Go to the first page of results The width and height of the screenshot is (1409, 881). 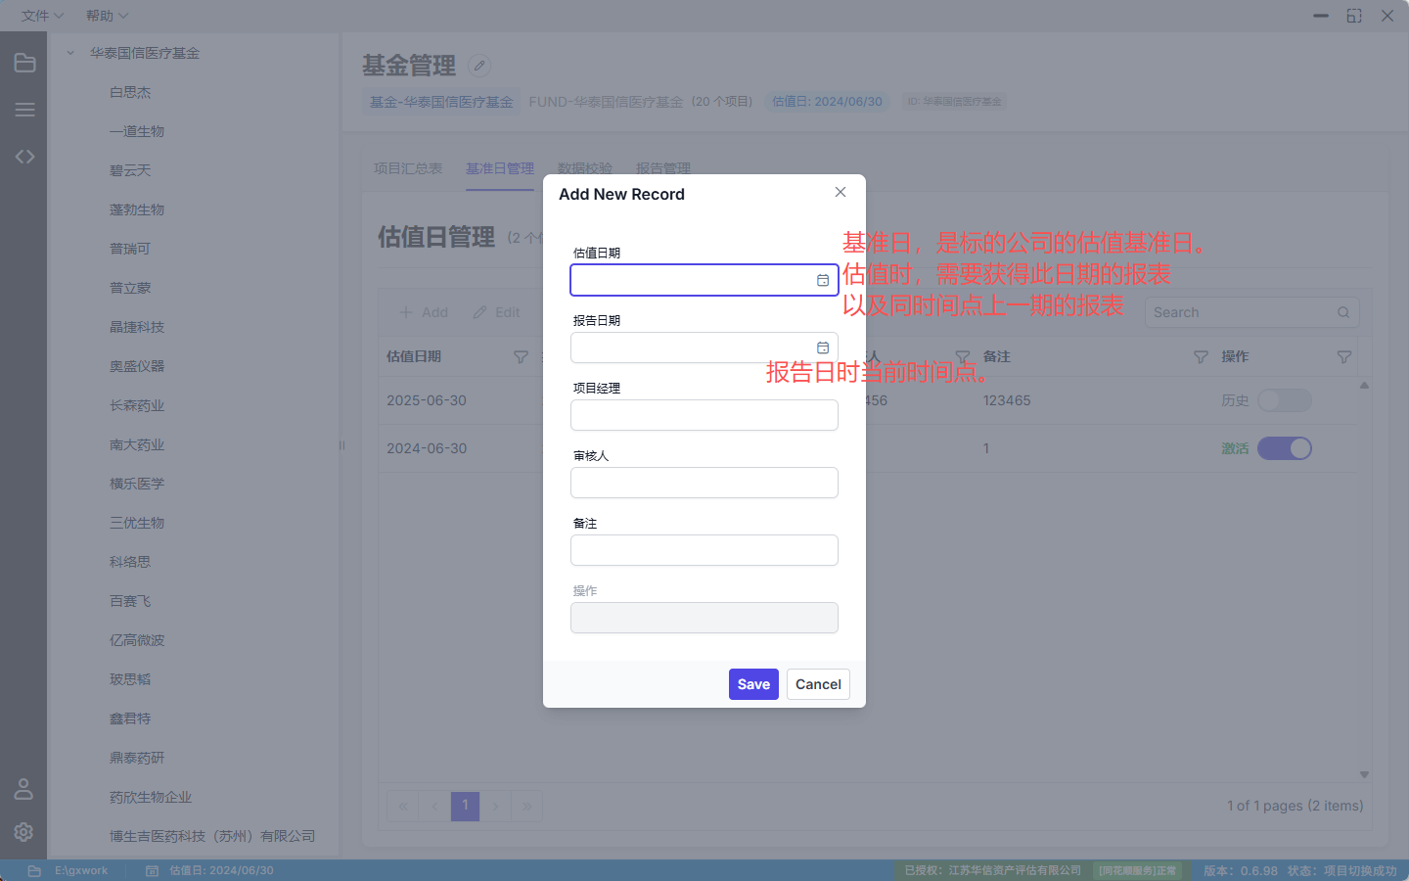tap(403, 807)
